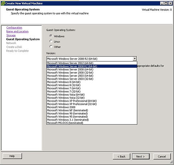
Task: Pick Microsoft Windows XP Professional (64-bit)
Action: [x=92, y=101]
